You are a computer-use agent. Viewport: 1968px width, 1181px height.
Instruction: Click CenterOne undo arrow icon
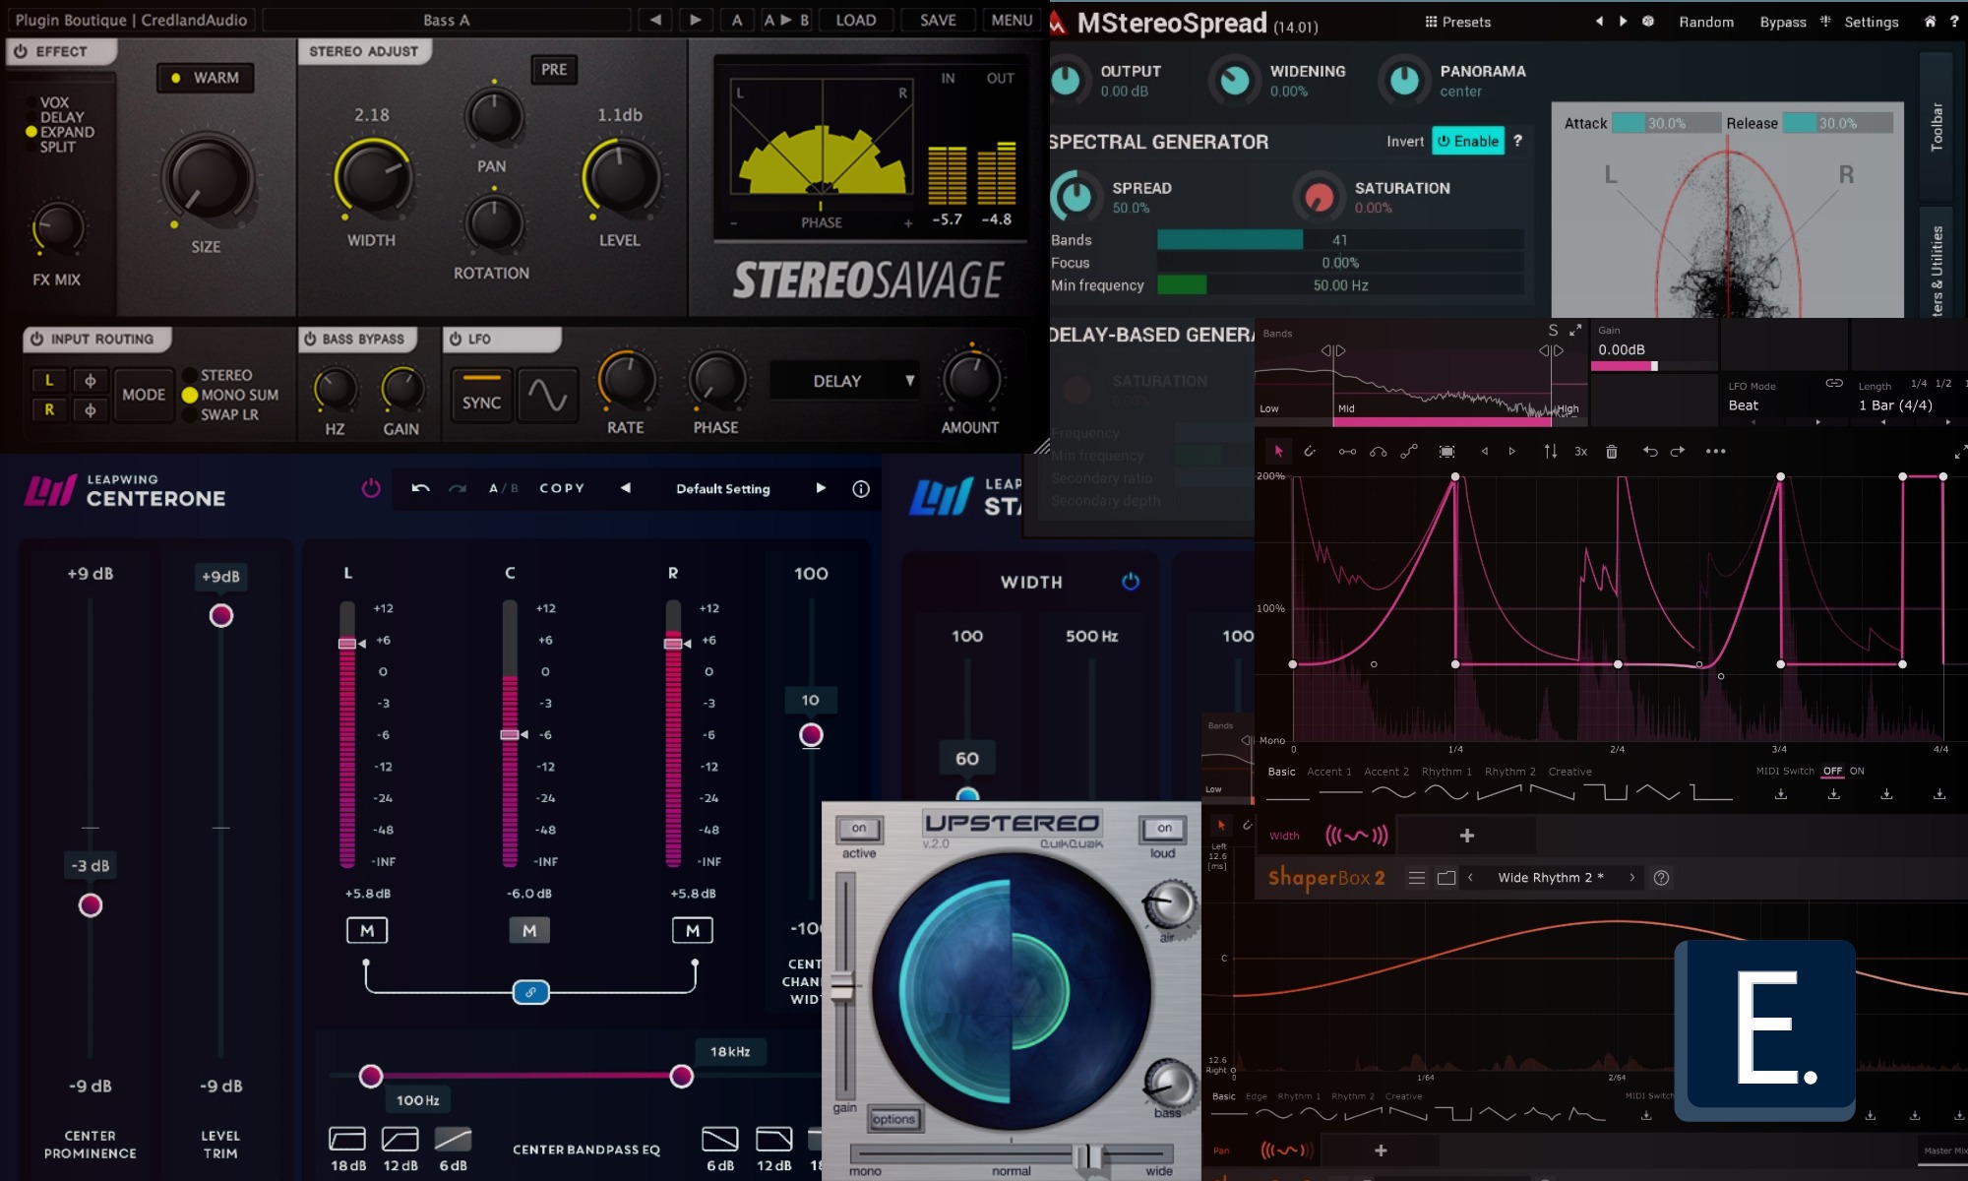point(421,488)
